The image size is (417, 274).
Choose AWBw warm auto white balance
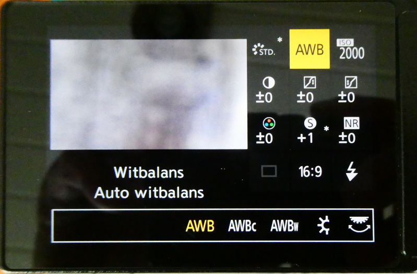[x=284, y=226]
